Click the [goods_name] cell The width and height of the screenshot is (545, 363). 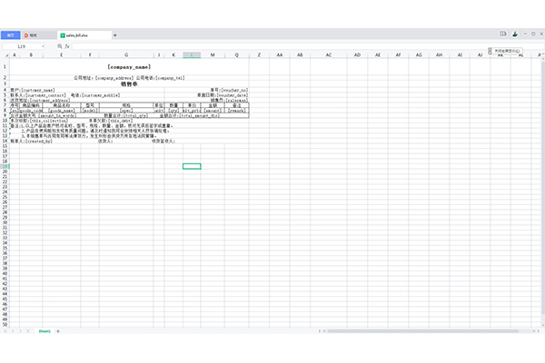(62, 111)
